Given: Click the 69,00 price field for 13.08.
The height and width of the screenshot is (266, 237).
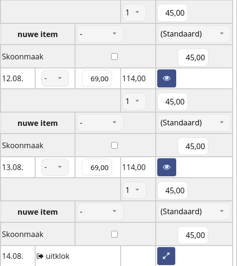Looking at the screenshot, I should pyautogui.click(x=97, y=167).
